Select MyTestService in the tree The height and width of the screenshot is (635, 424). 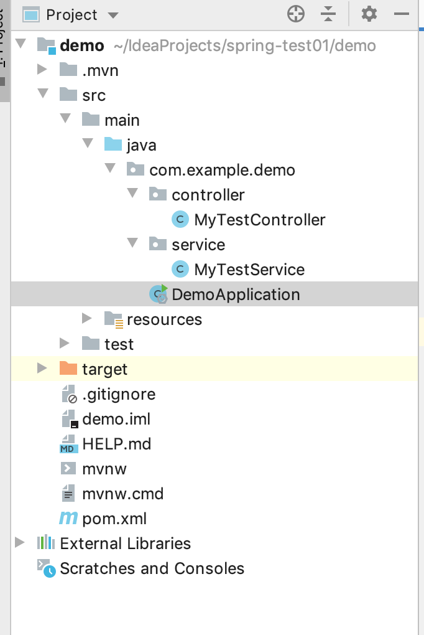(249, 270)
